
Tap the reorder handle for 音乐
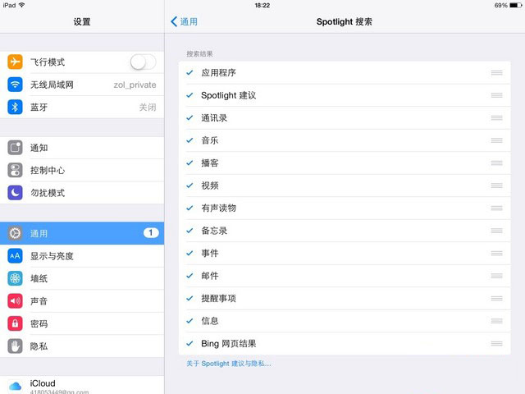point(496,140)
